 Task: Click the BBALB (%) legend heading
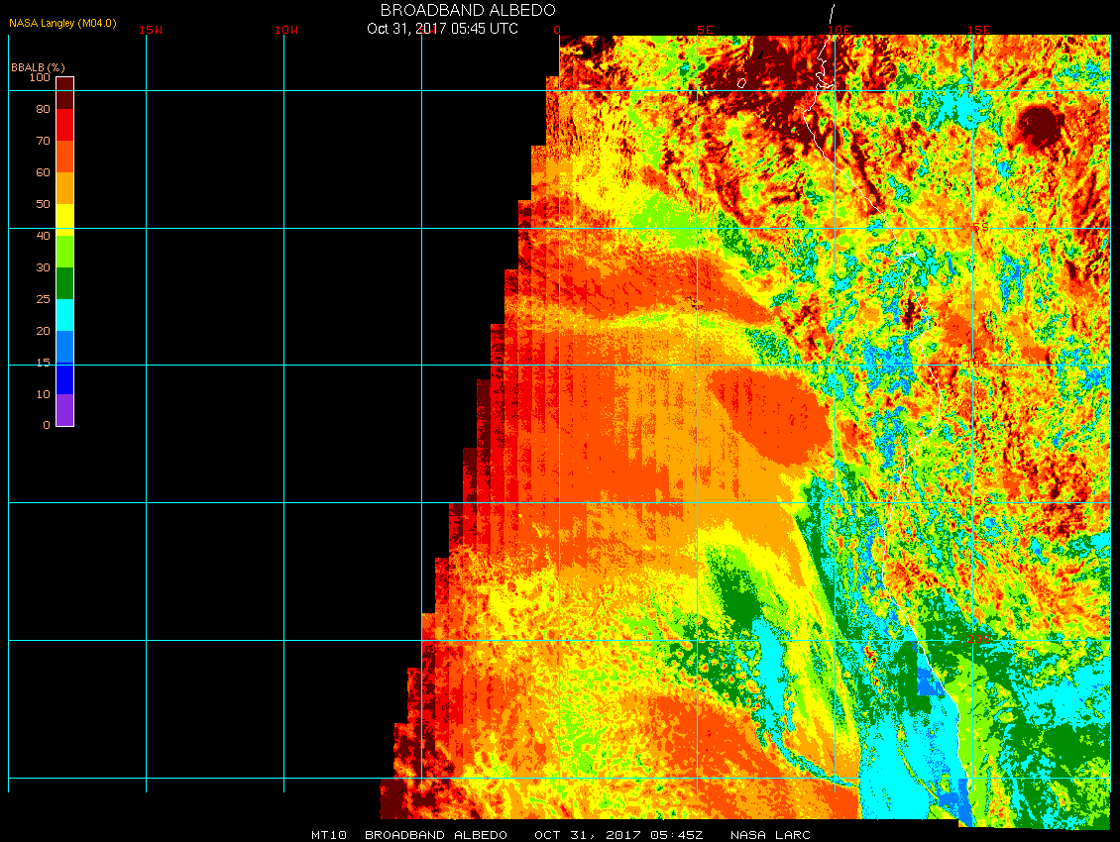pos(37,66)
